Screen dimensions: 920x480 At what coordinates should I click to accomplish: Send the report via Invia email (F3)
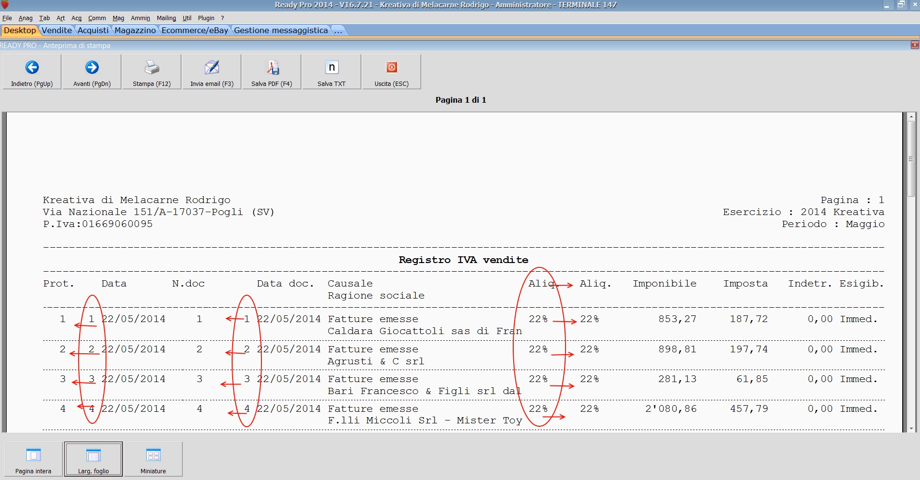212,72
